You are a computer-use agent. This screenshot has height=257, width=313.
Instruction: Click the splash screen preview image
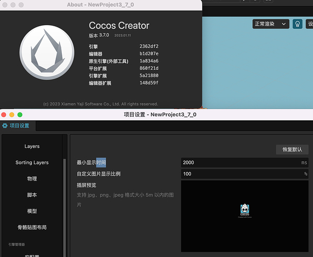click(245, 216)
